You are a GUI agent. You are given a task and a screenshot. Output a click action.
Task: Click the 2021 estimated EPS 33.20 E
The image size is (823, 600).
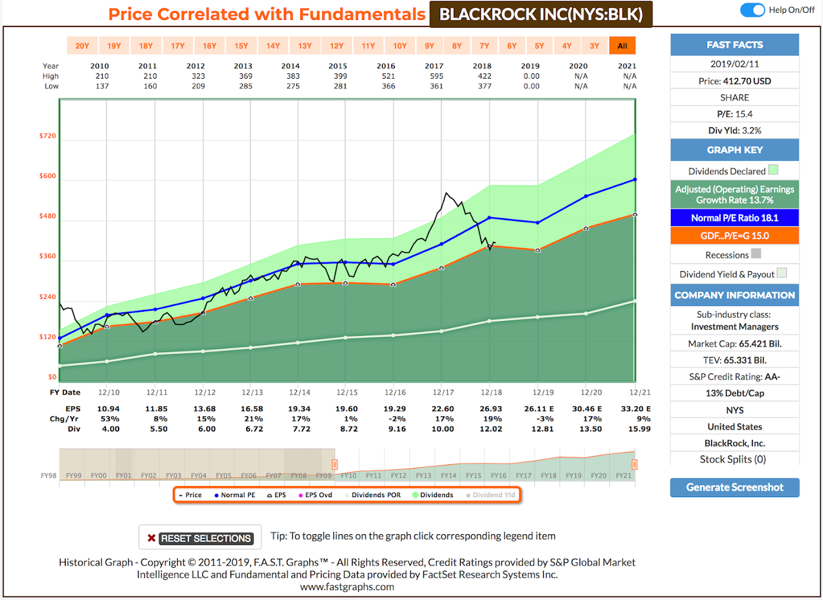[x=635, y=409]
